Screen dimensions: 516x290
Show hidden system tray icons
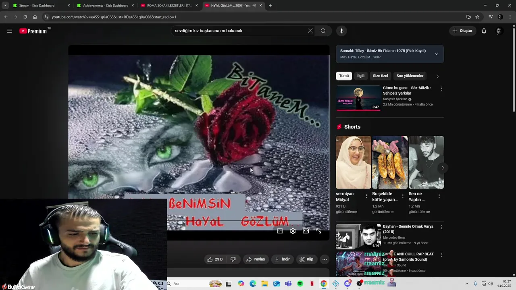tap(467, 284)
